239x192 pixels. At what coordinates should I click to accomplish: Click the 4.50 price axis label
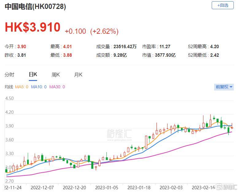click(x=10, y=98)
